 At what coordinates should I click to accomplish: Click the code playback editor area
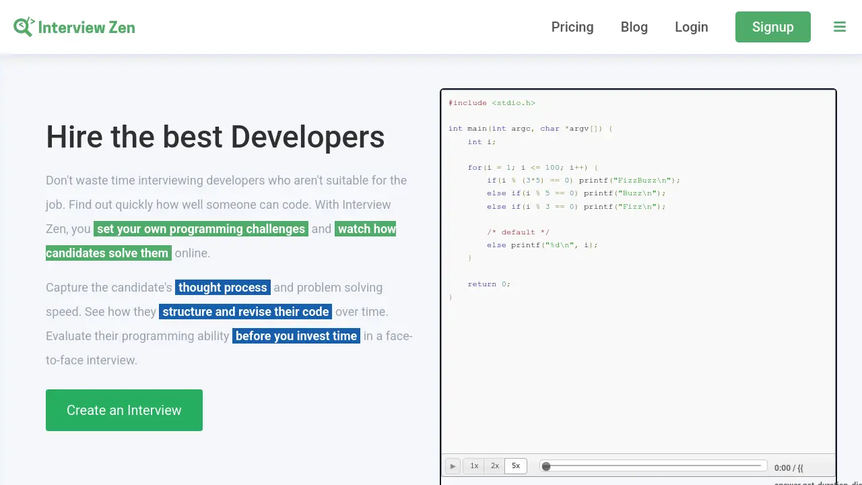click(638, 272)
